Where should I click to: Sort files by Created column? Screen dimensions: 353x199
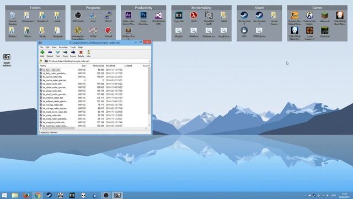[129, 66]
